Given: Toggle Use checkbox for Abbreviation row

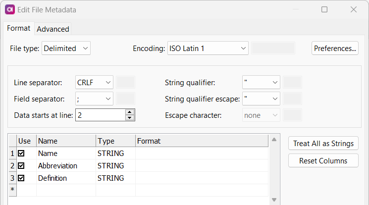Looking at the screenshot, I should point(21,166).
